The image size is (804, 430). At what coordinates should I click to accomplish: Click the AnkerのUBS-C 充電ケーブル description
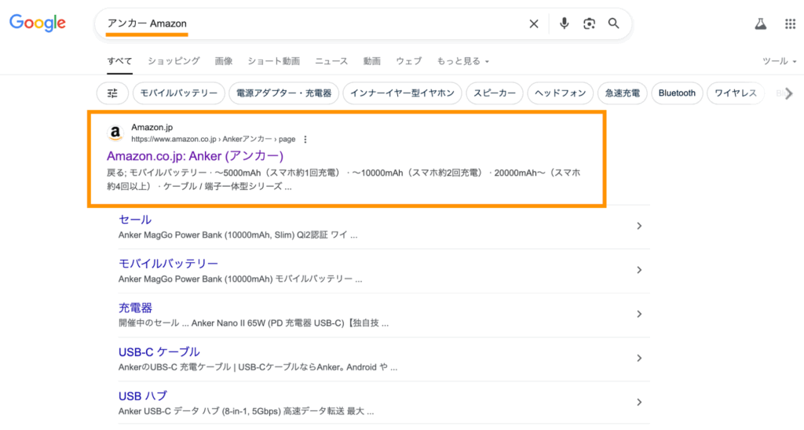coord(258,367)
